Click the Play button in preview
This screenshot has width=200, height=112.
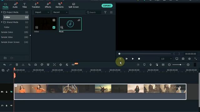133,59
